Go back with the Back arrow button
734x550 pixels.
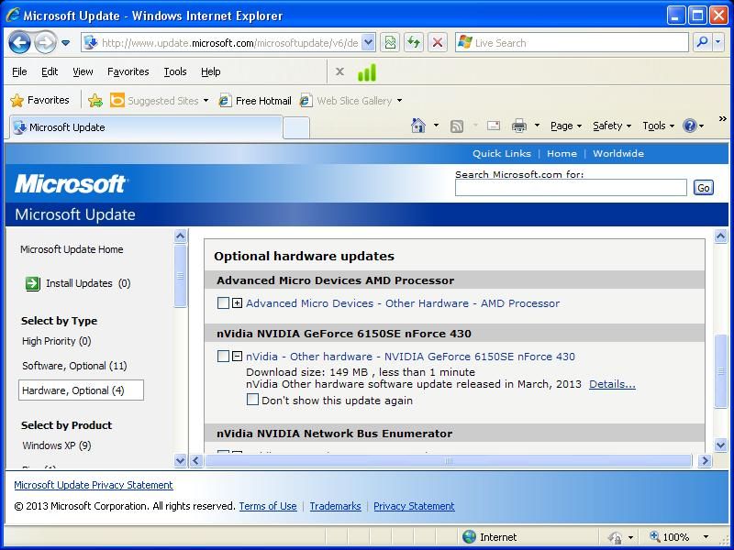[x=19, y=43]
